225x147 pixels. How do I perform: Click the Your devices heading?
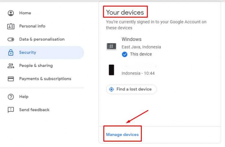[125, 12]
